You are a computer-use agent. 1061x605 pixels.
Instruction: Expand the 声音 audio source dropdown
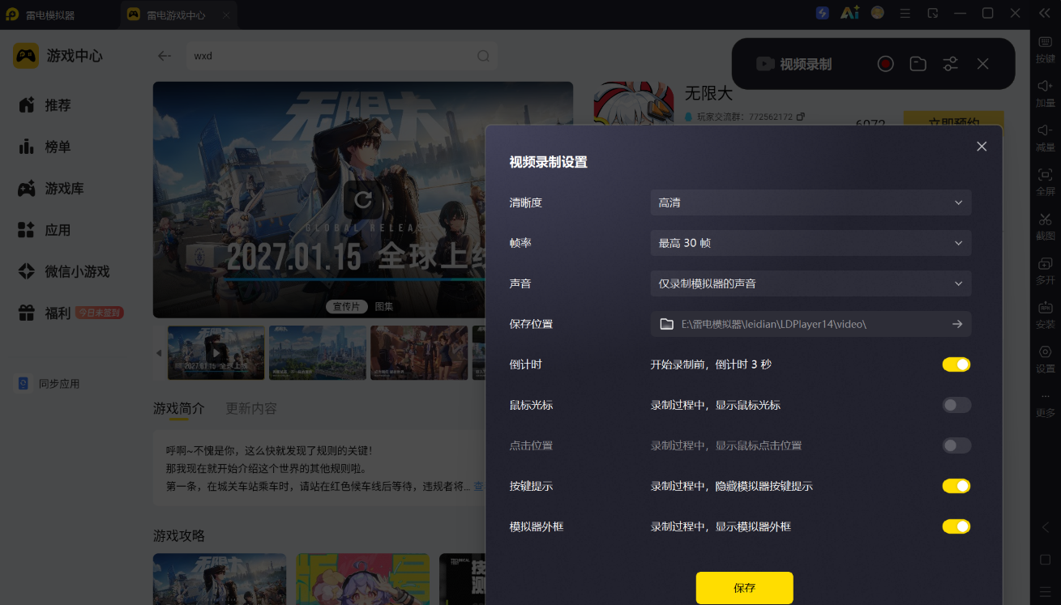[x=811, y=283]
